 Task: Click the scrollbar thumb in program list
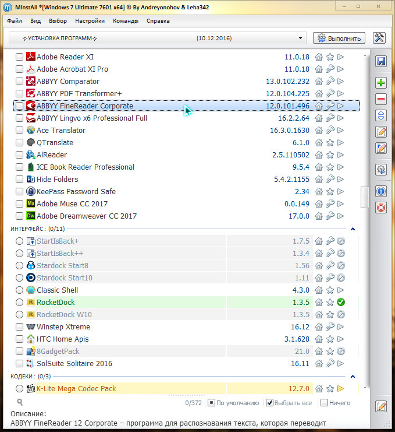(365, 197)
